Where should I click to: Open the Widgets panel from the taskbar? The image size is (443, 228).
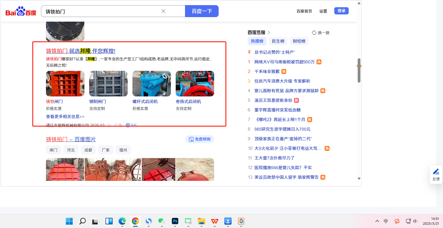click(109, 221)
